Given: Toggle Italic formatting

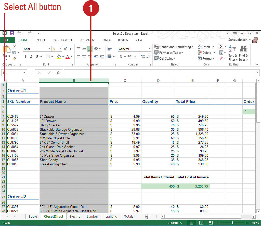Looking at the screenshot, I should (31, 57).
